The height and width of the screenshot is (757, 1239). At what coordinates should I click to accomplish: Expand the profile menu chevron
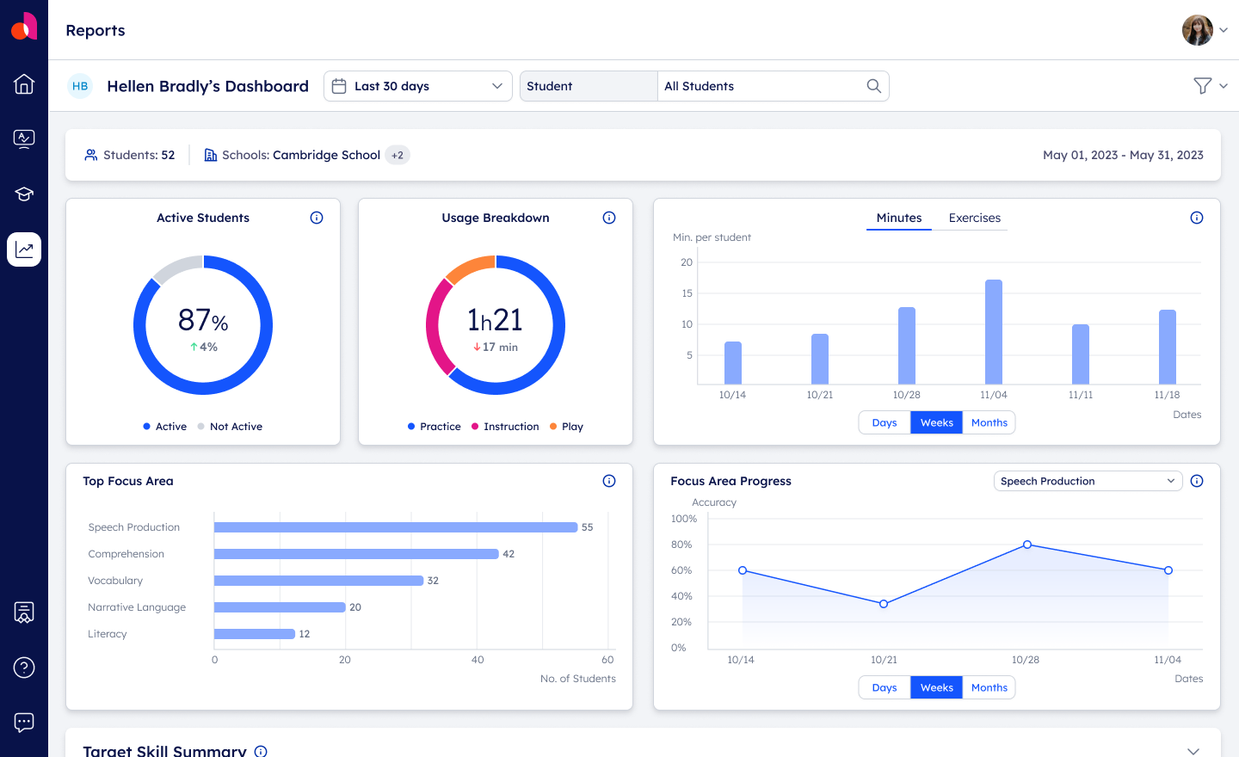coord(1224,30)
